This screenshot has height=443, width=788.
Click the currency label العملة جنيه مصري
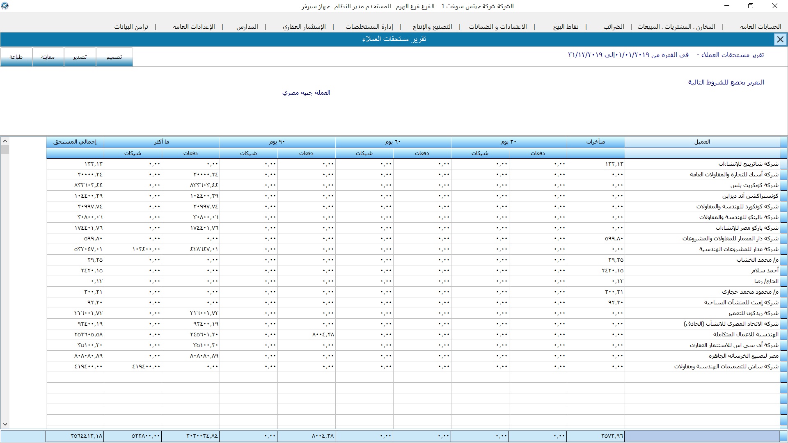point(306,93)
